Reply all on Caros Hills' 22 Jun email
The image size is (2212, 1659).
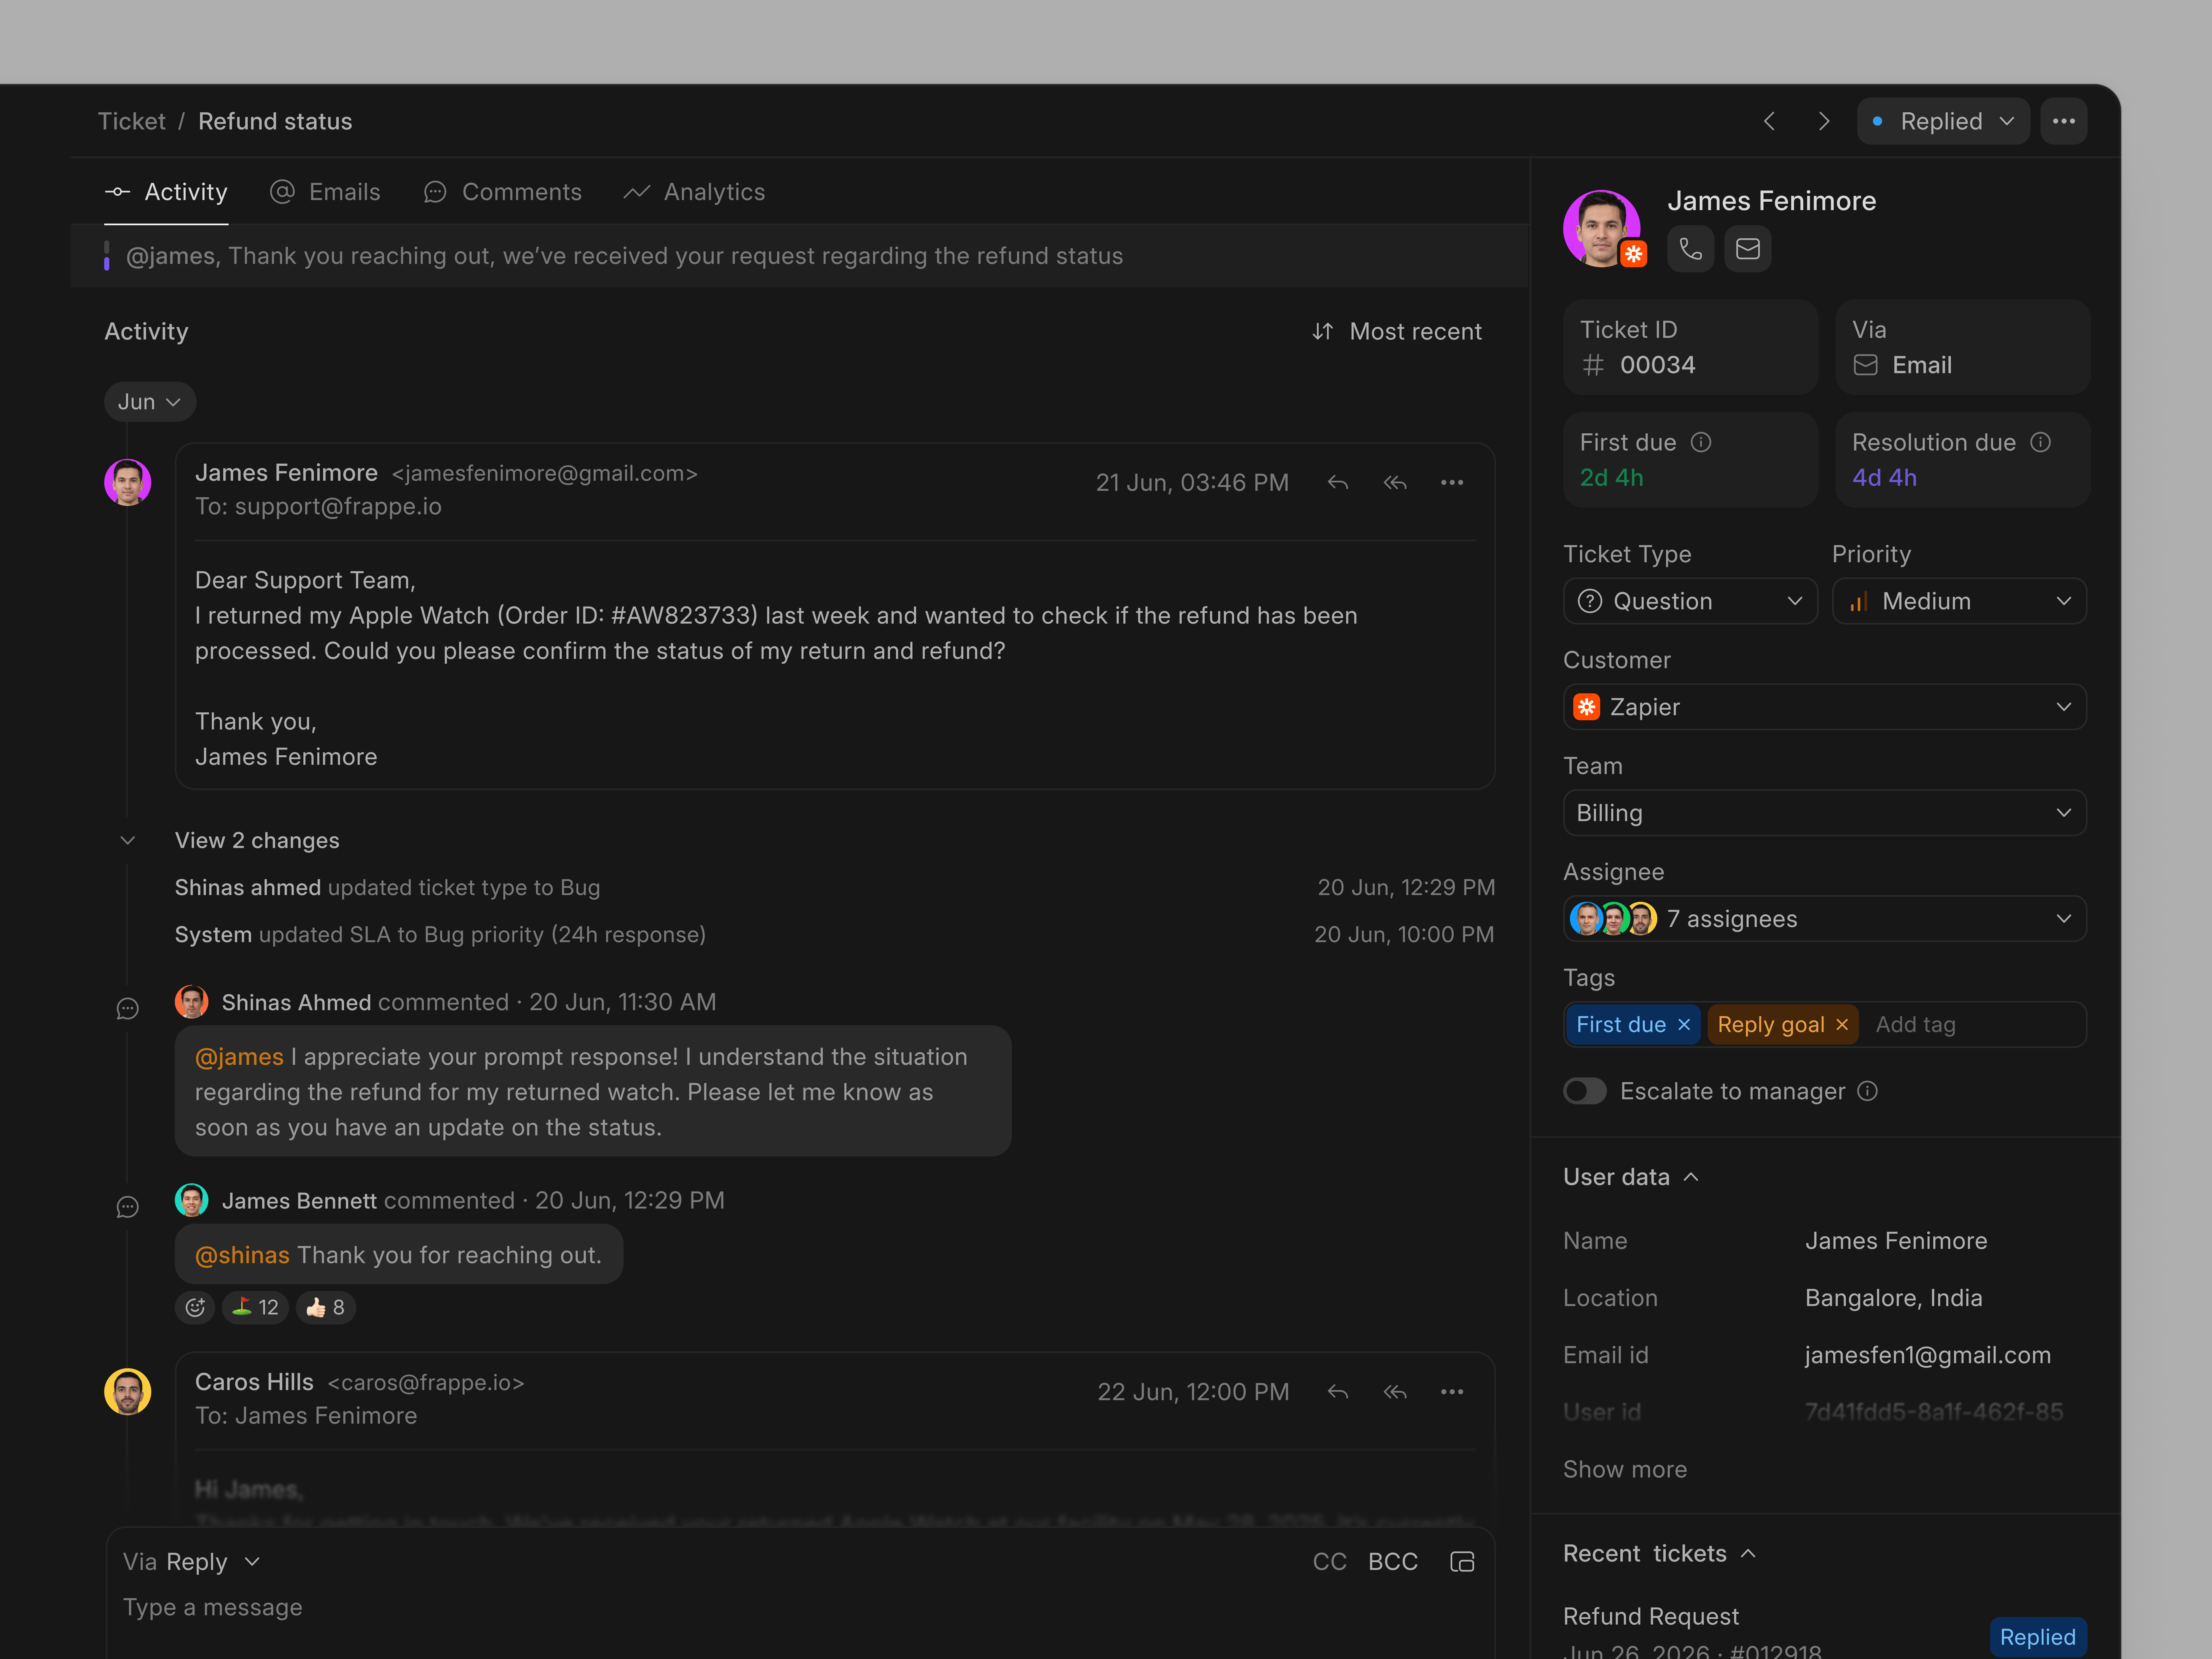(1395, 1392)
